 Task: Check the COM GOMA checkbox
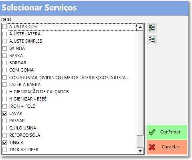[x=5, y=70]
